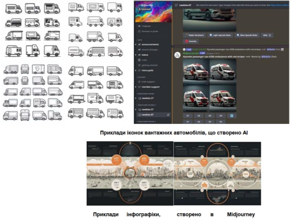This screenshot has width=290, height=223.
Task: Open the member-support channel
Action: tap(149, 87)
